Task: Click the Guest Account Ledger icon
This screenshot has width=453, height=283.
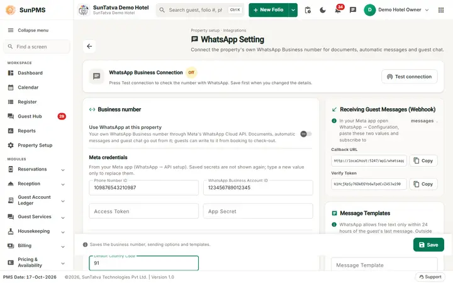Action: 11,200
